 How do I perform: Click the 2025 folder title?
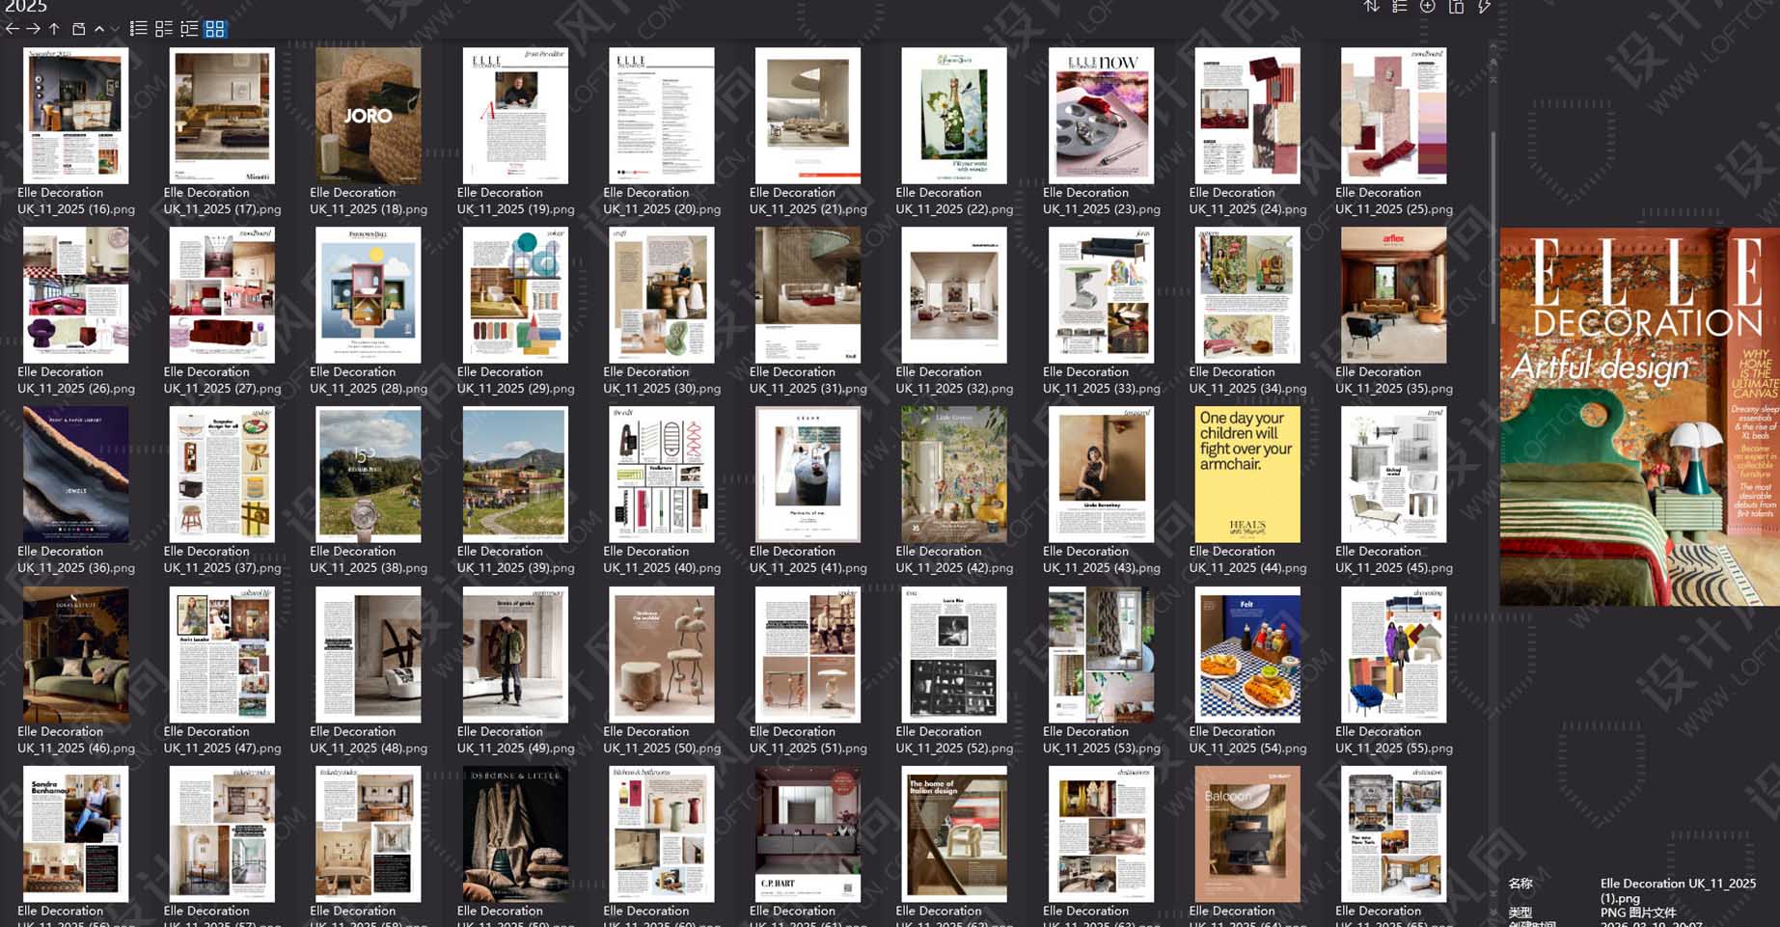coord(24,7)
